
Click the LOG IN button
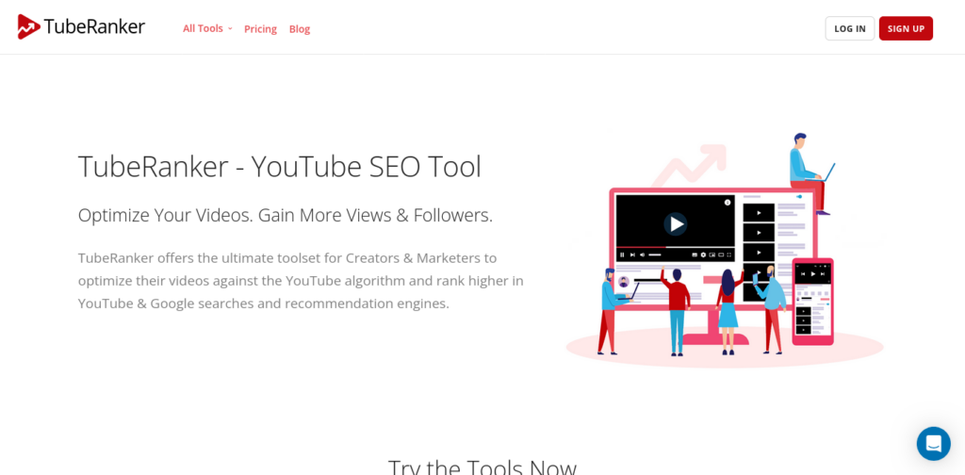click(x=850, y=28)
